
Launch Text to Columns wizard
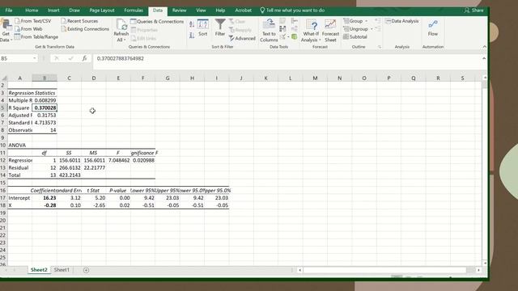coord(269,31)
